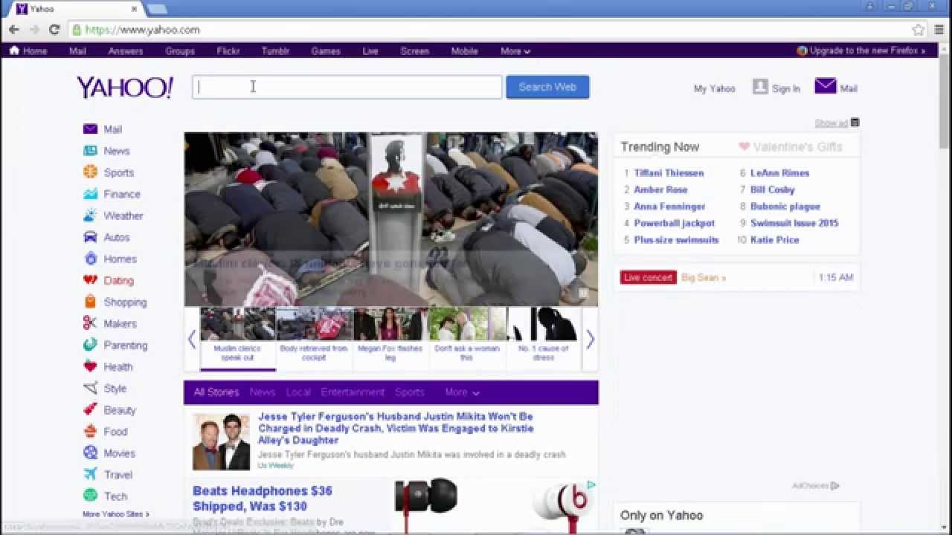Image resolution: width=952 pixels, height=535 pixels.
Task: Click the Yahoo search input field
Action: [347, 87]
